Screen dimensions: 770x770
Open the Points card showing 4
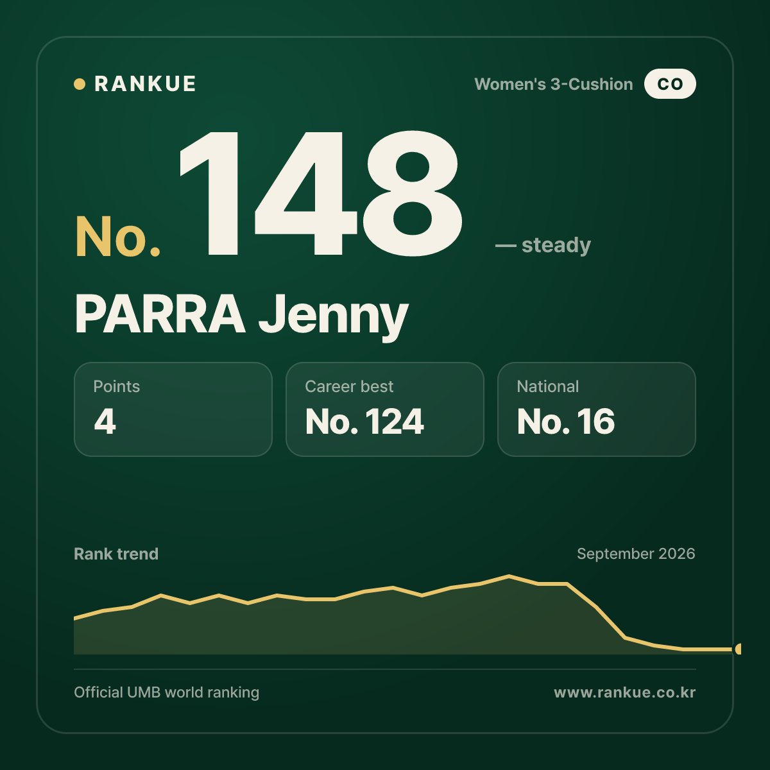pos(173,409)
